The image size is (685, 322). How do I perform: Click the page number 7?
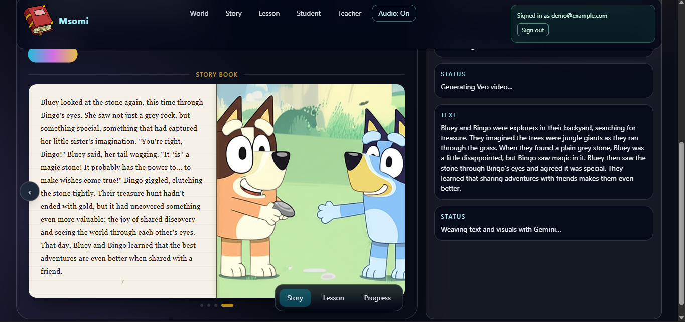122,282
